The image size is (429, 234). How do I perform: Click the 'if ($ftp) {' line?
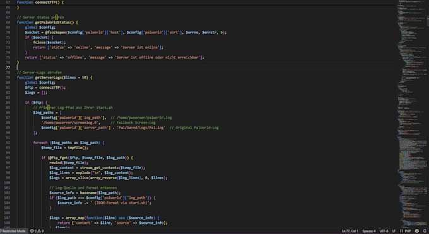point(36,103)
